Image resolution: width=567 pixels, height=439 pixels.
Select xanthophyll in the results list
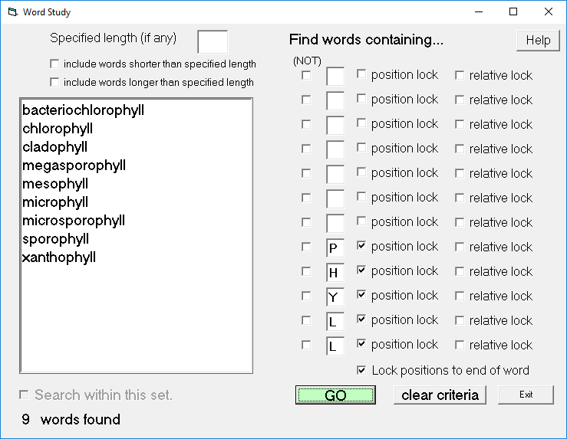click(59, 257)
